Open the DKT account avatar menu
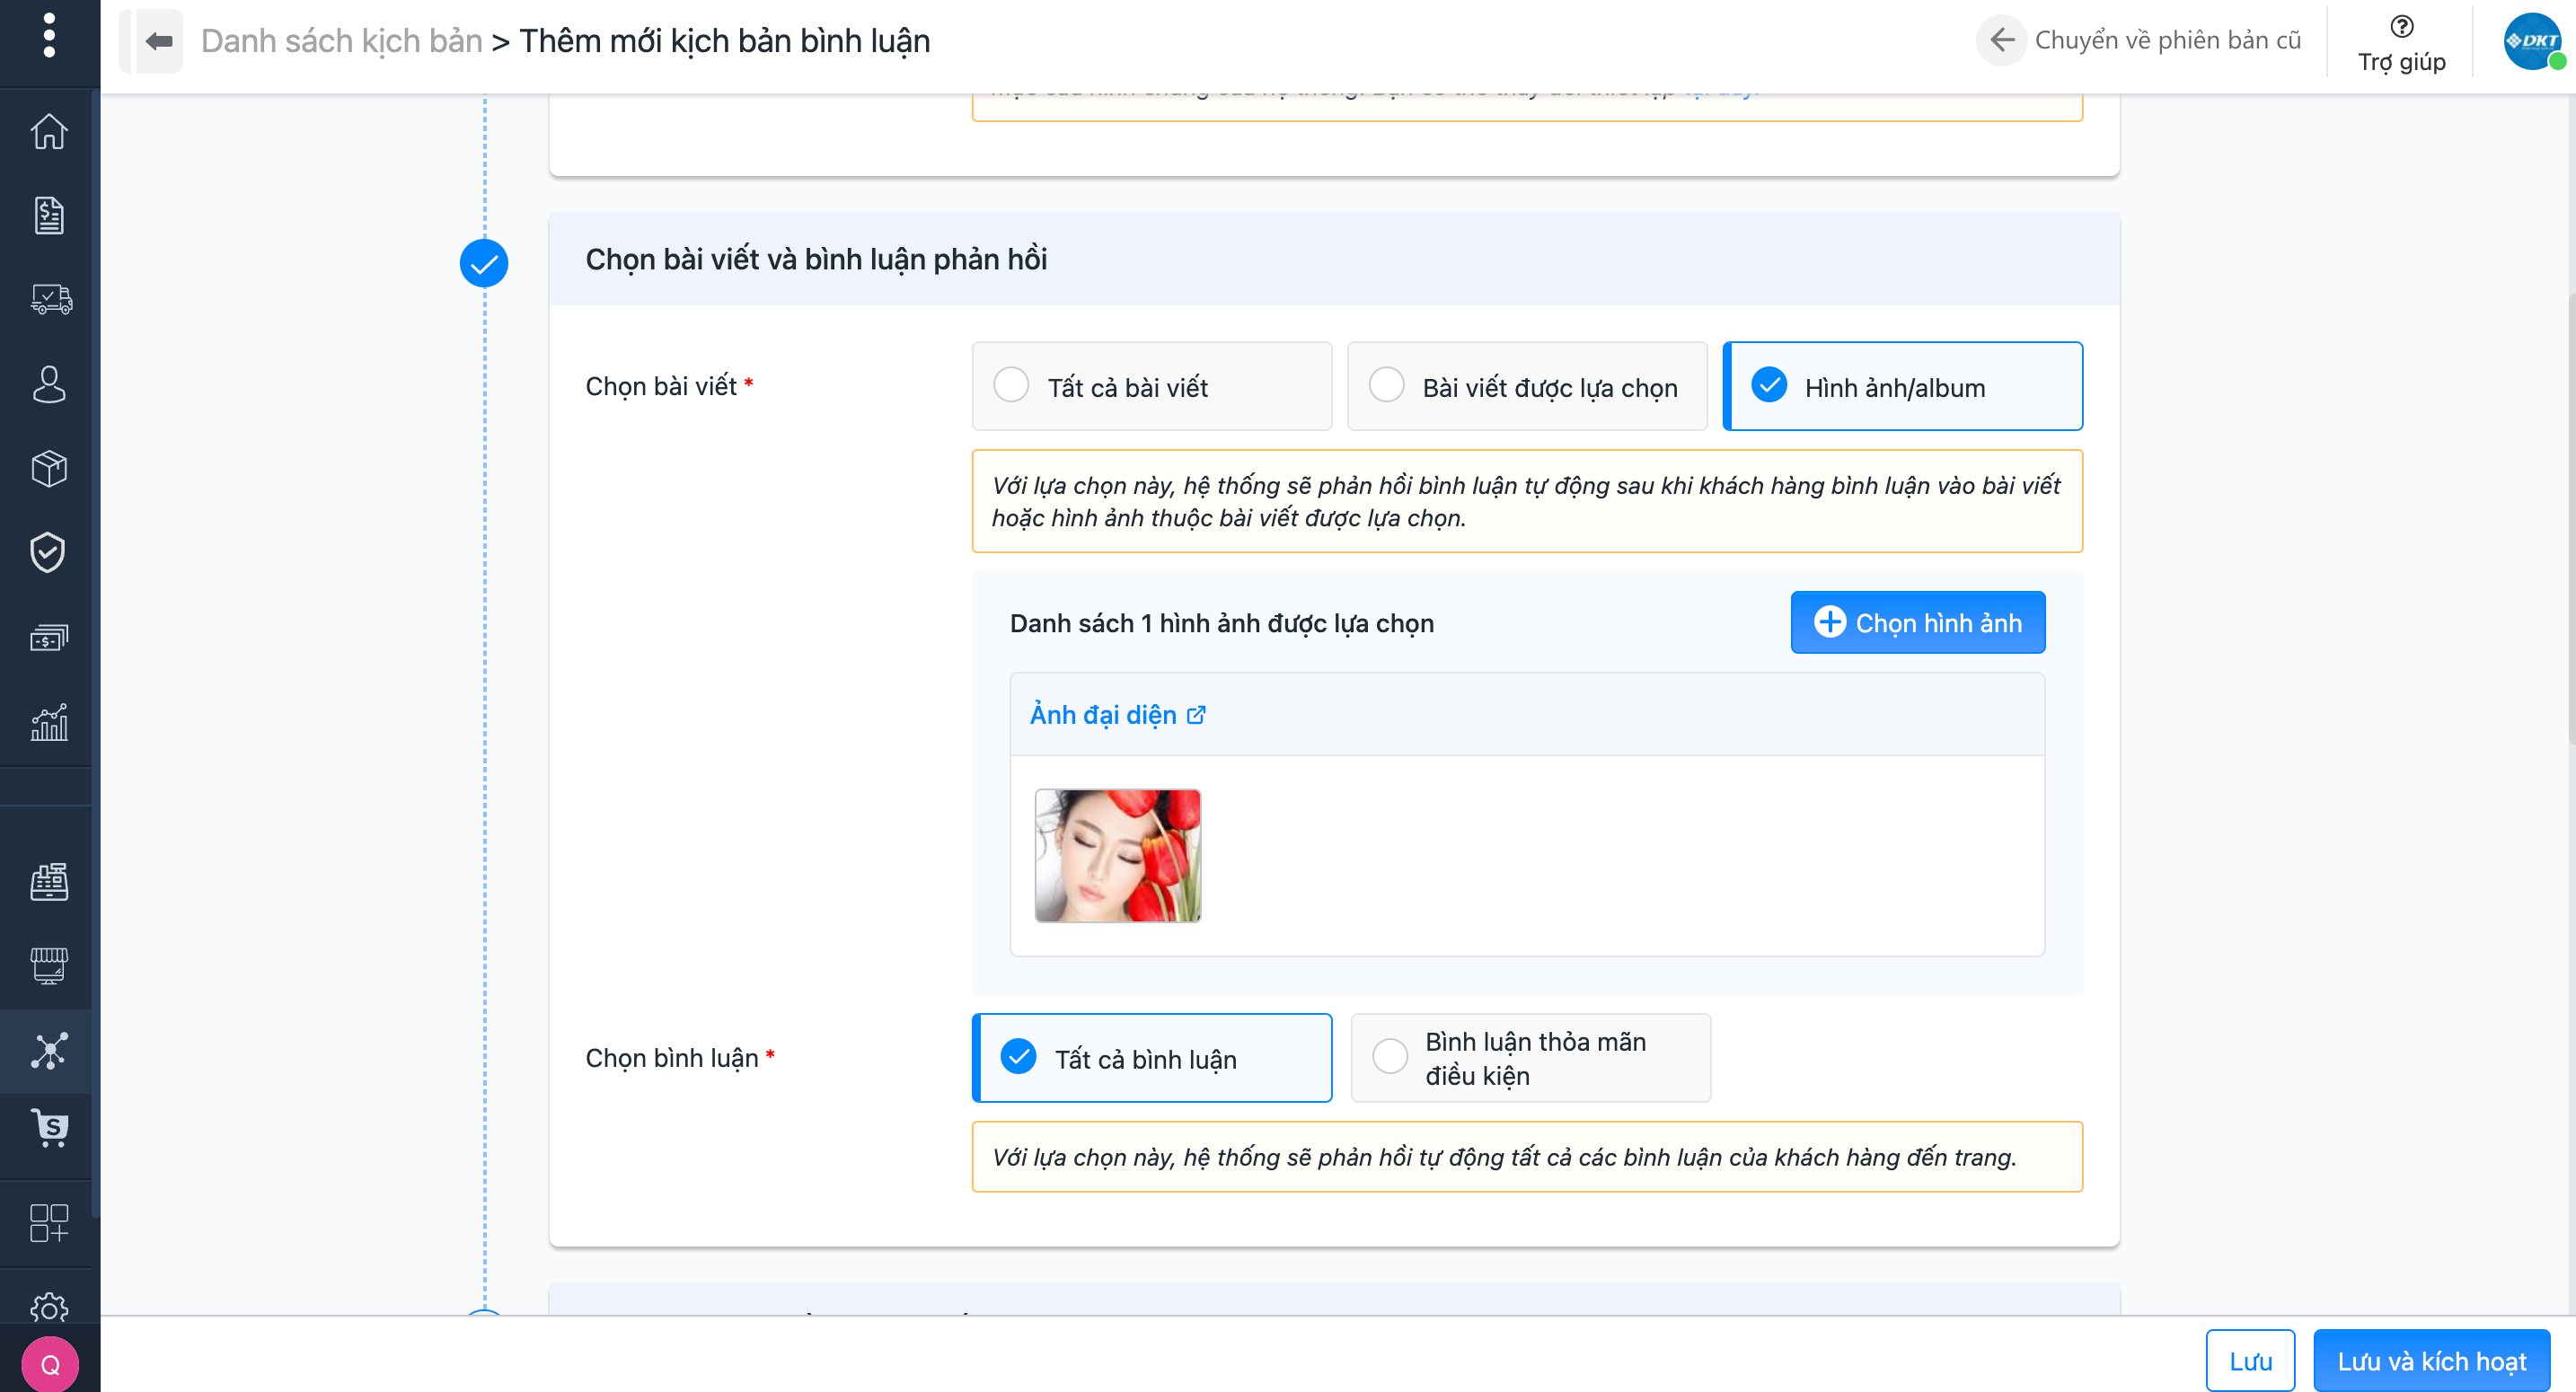This screenshot has height=1392, width=2576. [x=2531, y=41]
